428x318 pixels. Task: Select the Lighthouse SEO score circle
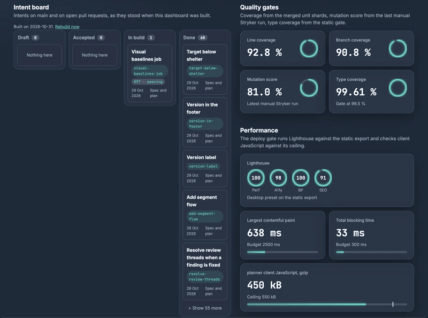point(323,178)
